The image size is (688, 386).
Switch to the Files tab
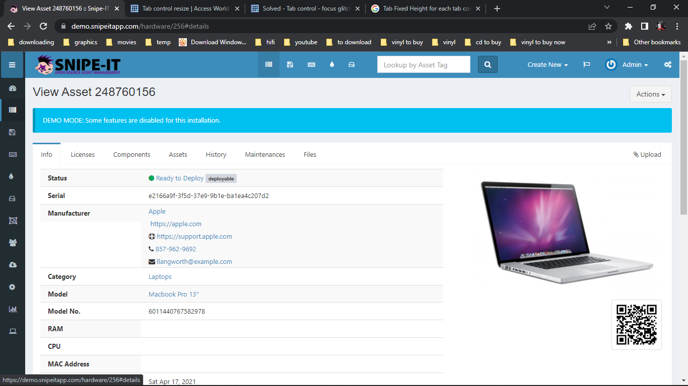tap(310, 154)
